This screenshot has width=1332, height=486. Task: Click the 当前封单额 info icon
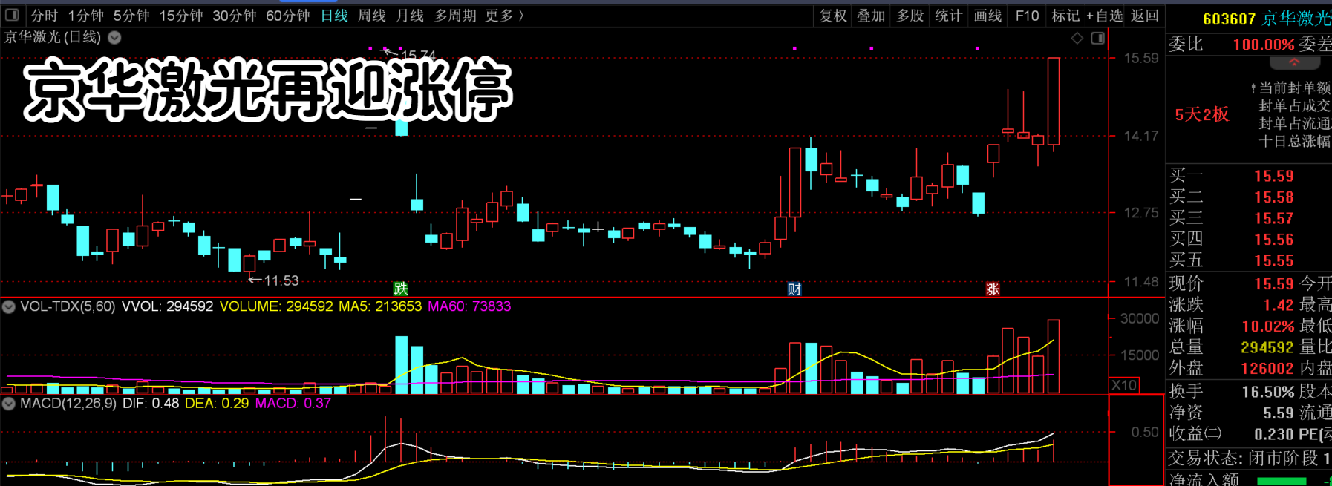click(x=1253, y=88)
